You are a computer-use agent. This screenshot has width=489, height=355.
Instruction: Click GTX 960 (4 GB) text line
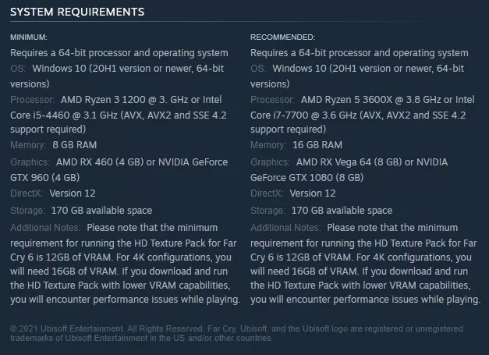(x=45, y=178)
